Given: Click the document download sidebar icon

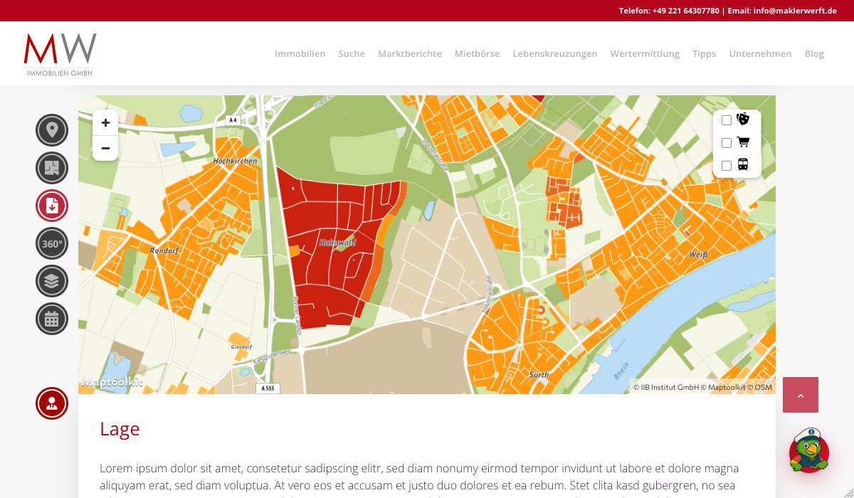Looking at the screenshot, I should 52,206.
